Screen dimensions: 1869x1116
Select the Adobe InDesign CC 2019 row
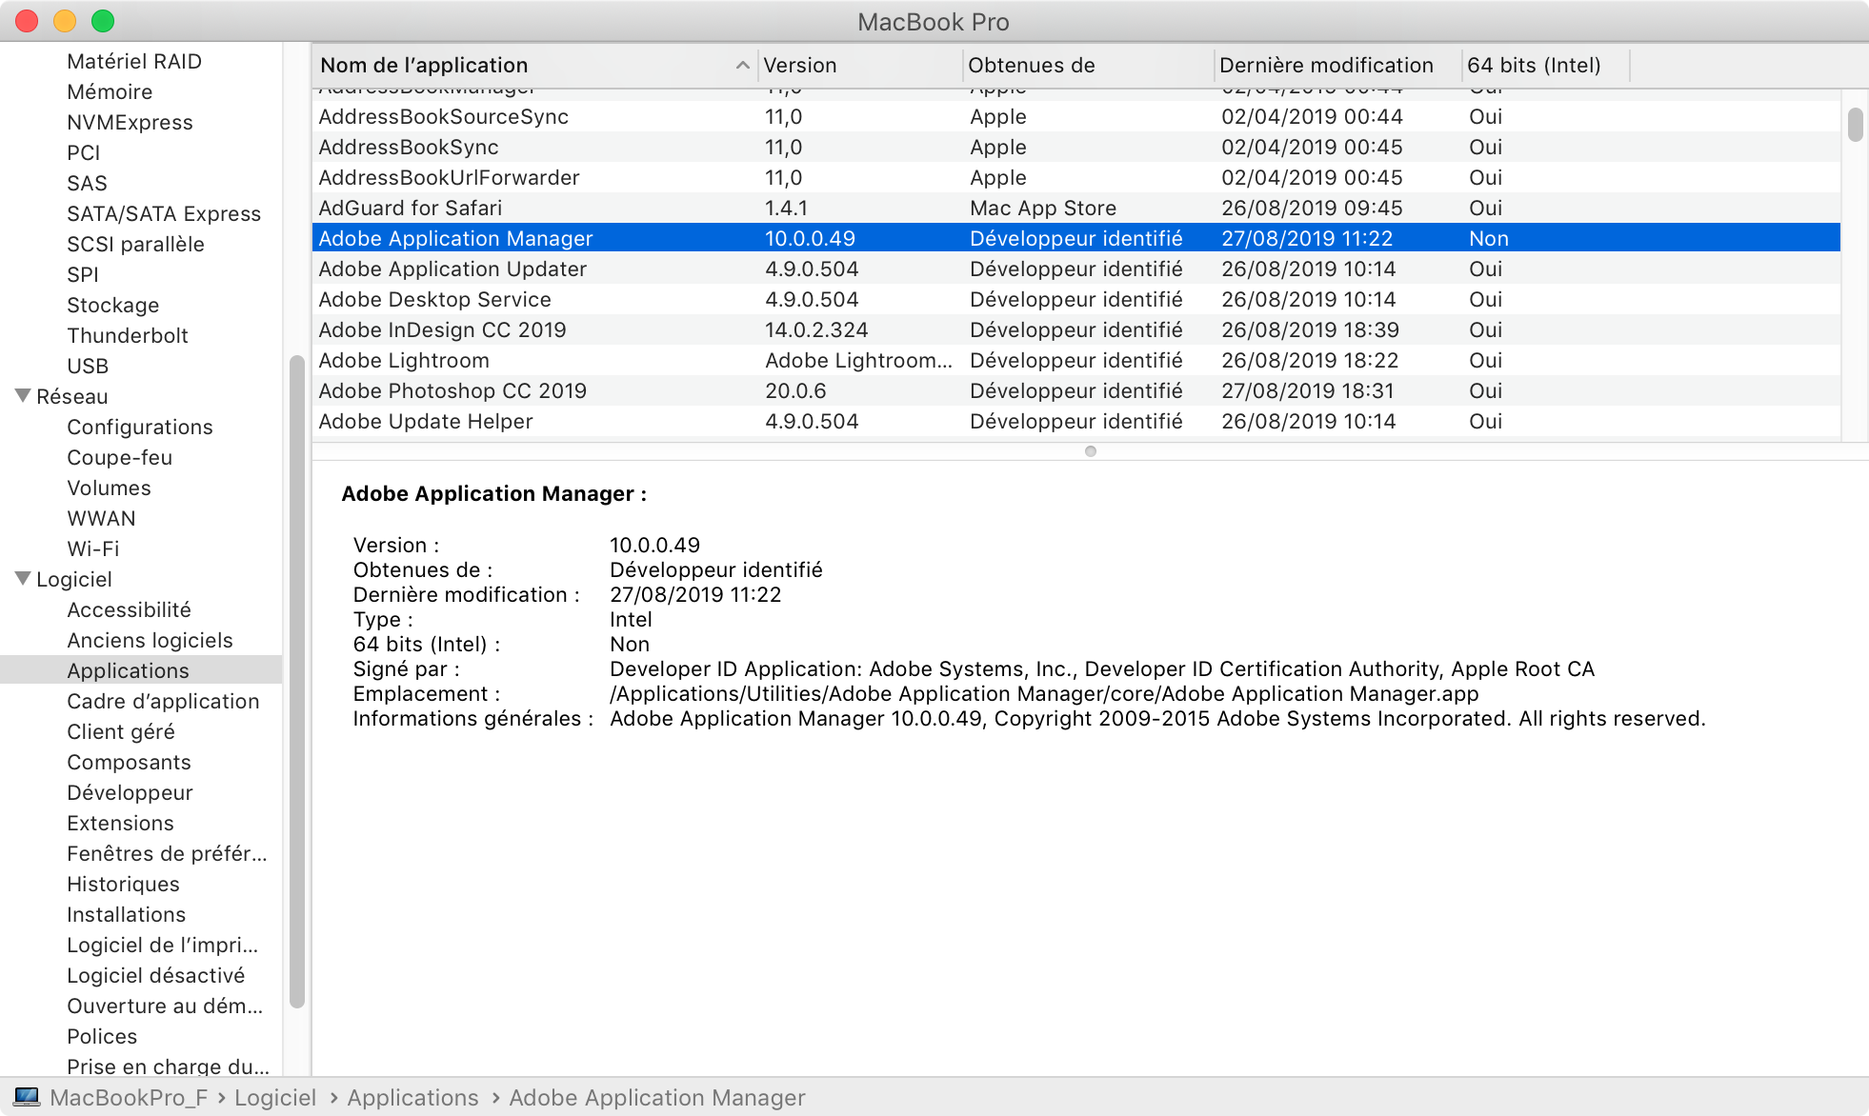pyautogui.click(x=1076, y=329)
